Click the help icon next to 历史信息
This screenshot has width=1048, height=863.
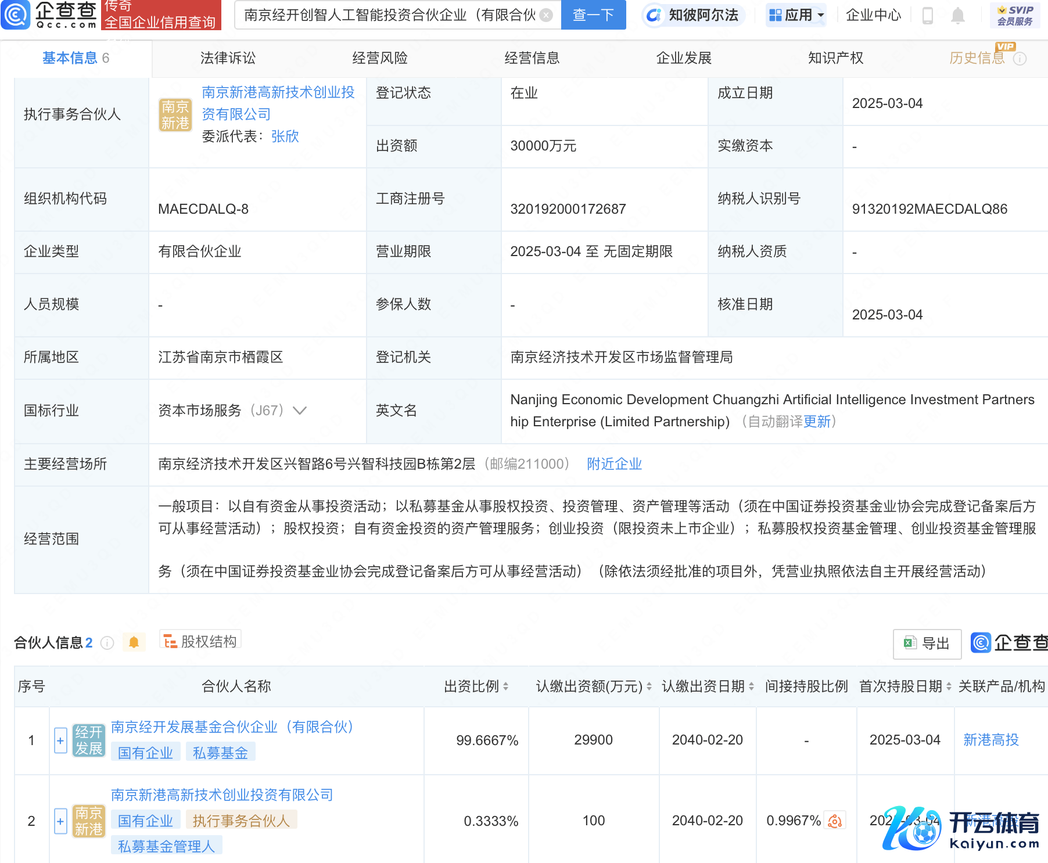1020,59
